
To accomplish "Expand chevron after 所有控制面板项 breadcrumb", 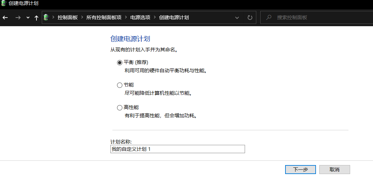I will pos(126,17).
